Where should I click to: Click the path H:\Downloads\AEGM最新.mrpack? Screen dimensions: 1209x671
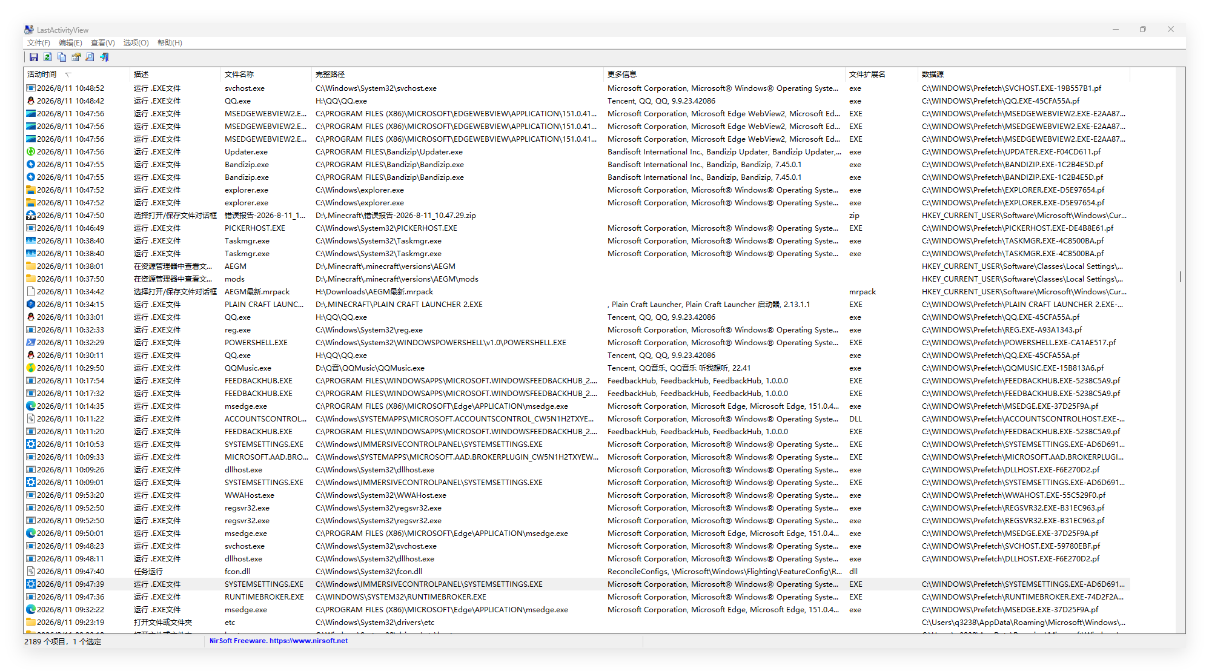[x=374, y=292]
